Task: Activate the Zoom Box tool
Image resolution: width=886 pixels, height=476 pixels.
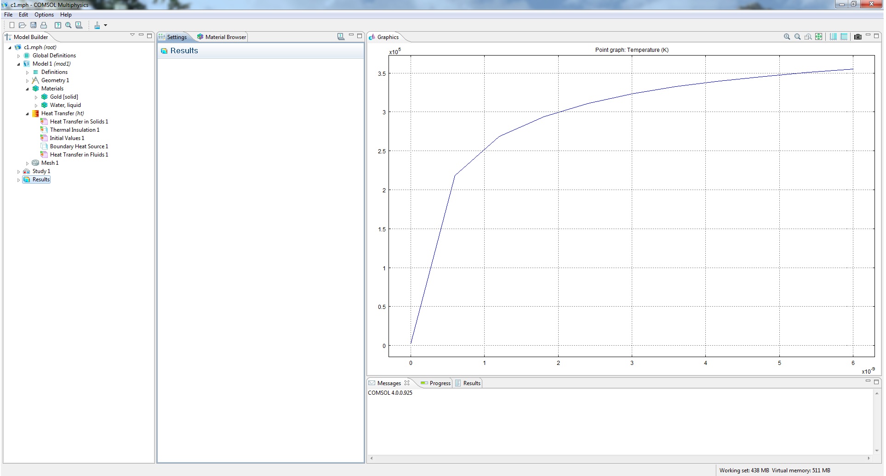Action: 808,37
